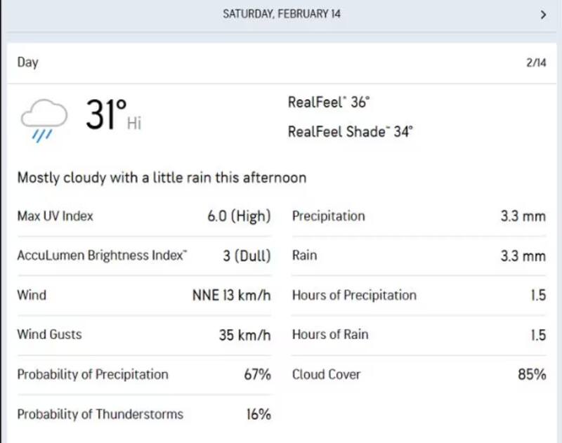Click the Hours of Rain label
562x443 pixels.
tap(329, 334)
